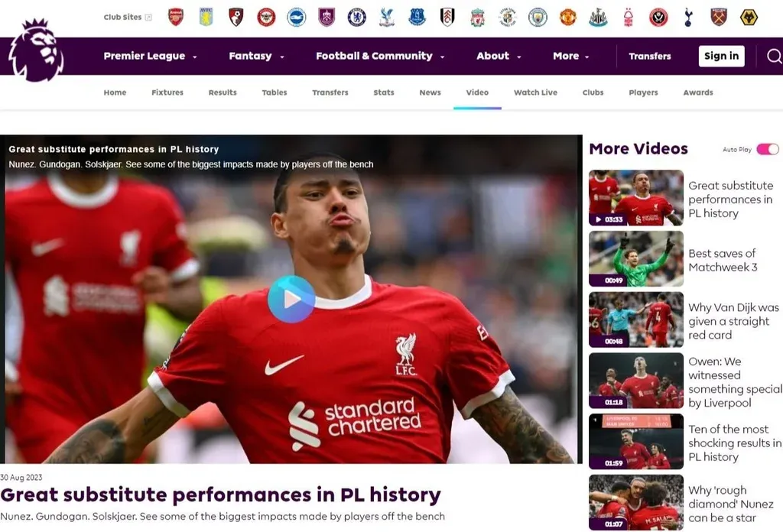The image size is (783, 532).
Task: Expand the Premier League dropdown menu
Action: 150,56
